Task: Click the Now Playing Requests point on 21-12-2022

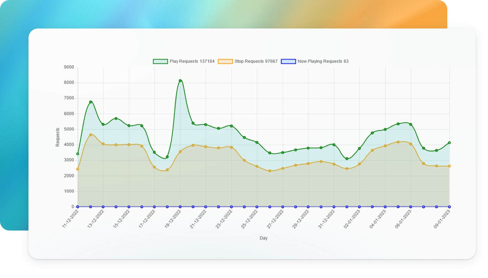Action: tap(206, 207)
